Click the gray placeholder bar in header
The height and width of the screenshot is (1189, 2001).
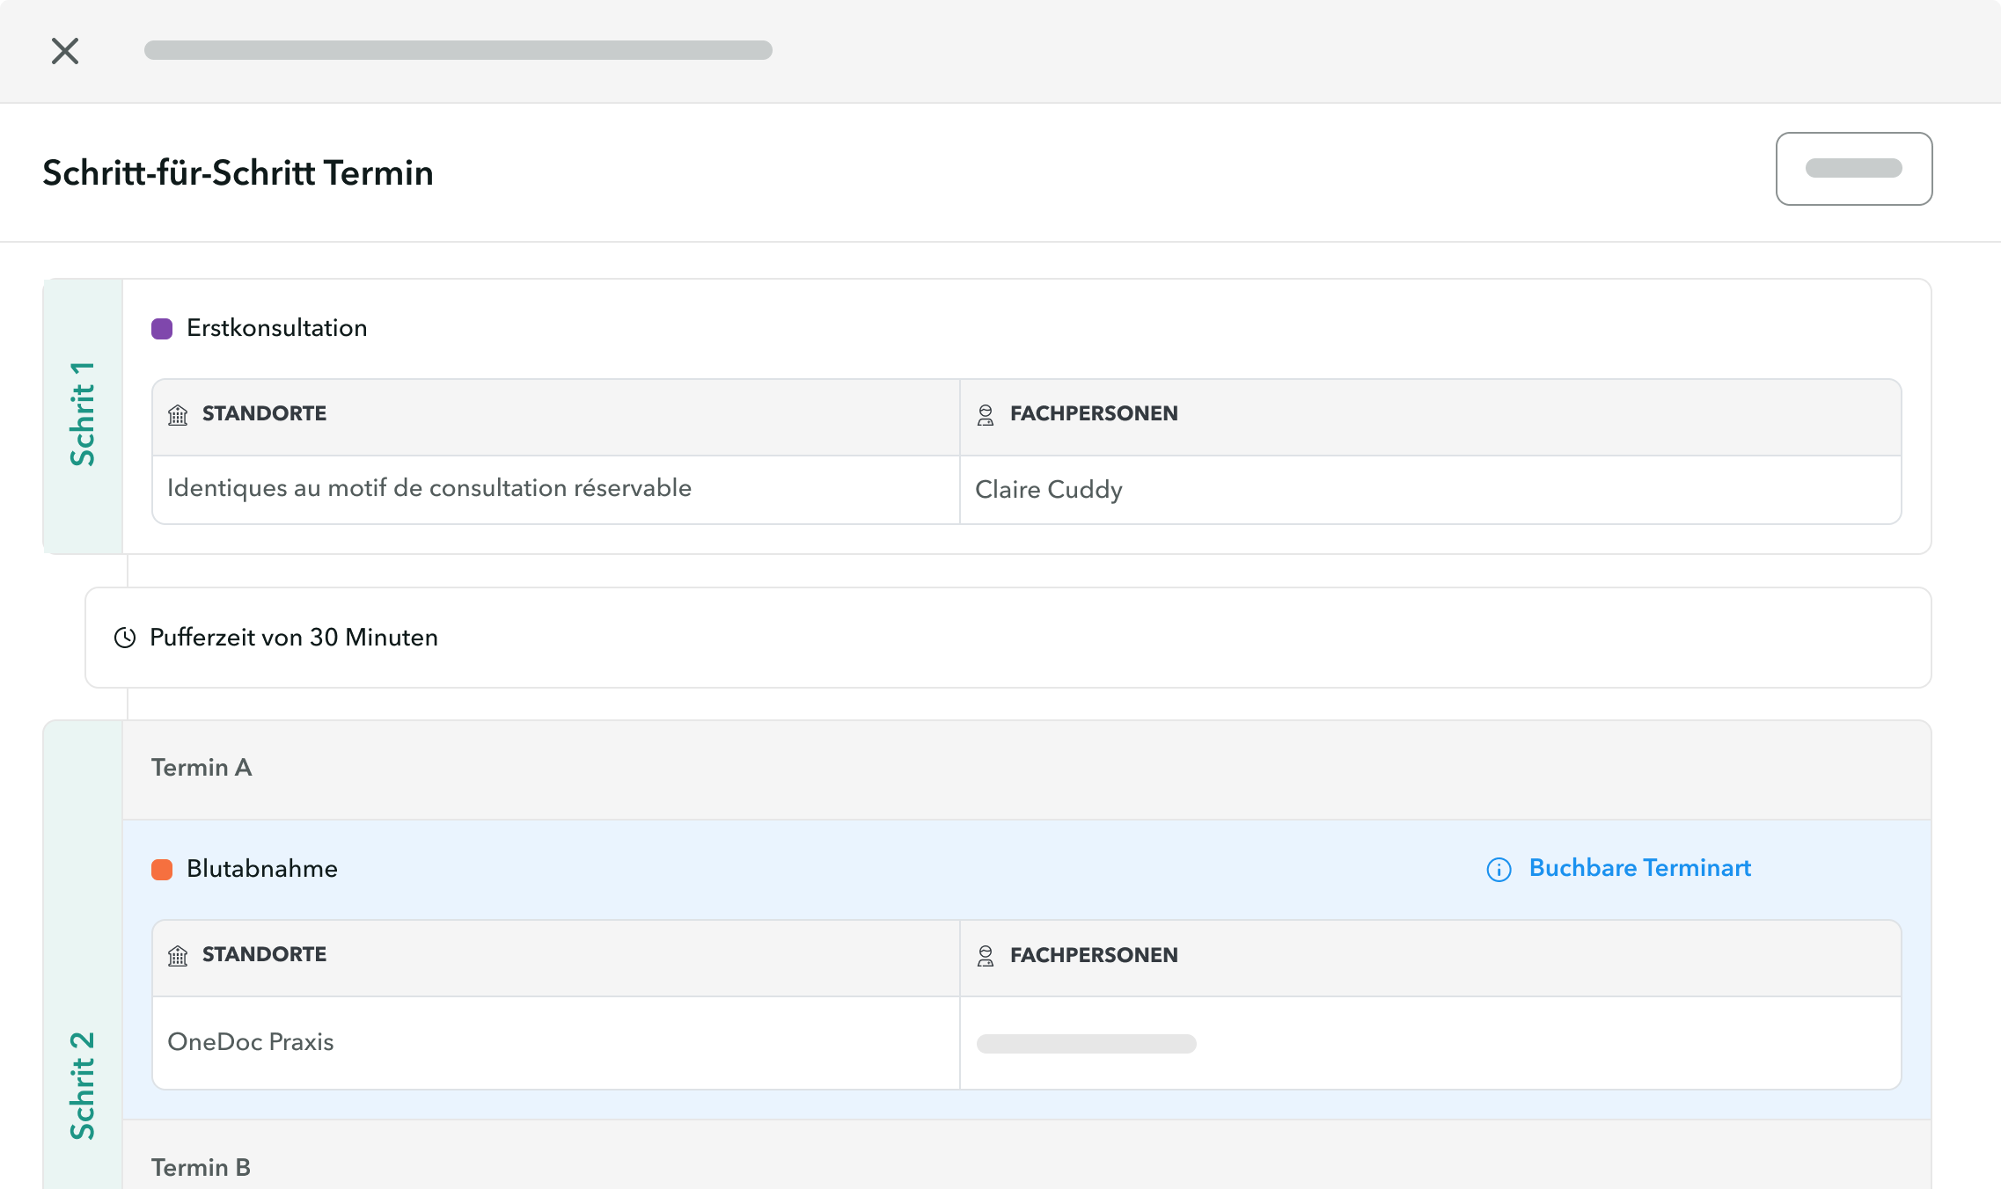point(458,50)
